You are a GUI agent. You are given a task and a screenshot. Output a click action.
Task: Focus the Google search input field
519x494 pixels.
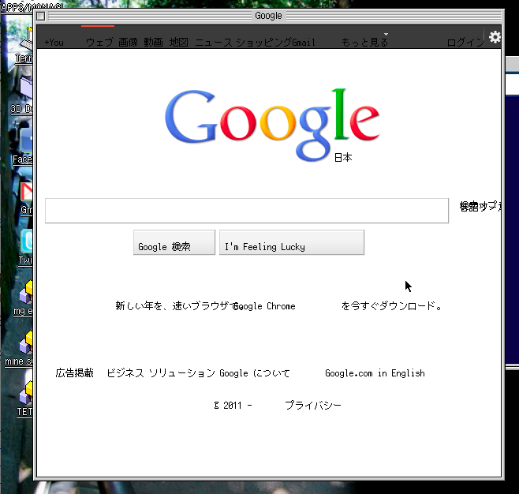[x=247, y=211]
